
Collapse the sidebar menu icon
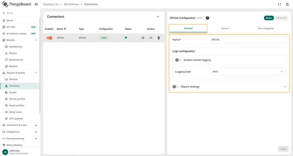pyautogui.click(x=36, y=4)
